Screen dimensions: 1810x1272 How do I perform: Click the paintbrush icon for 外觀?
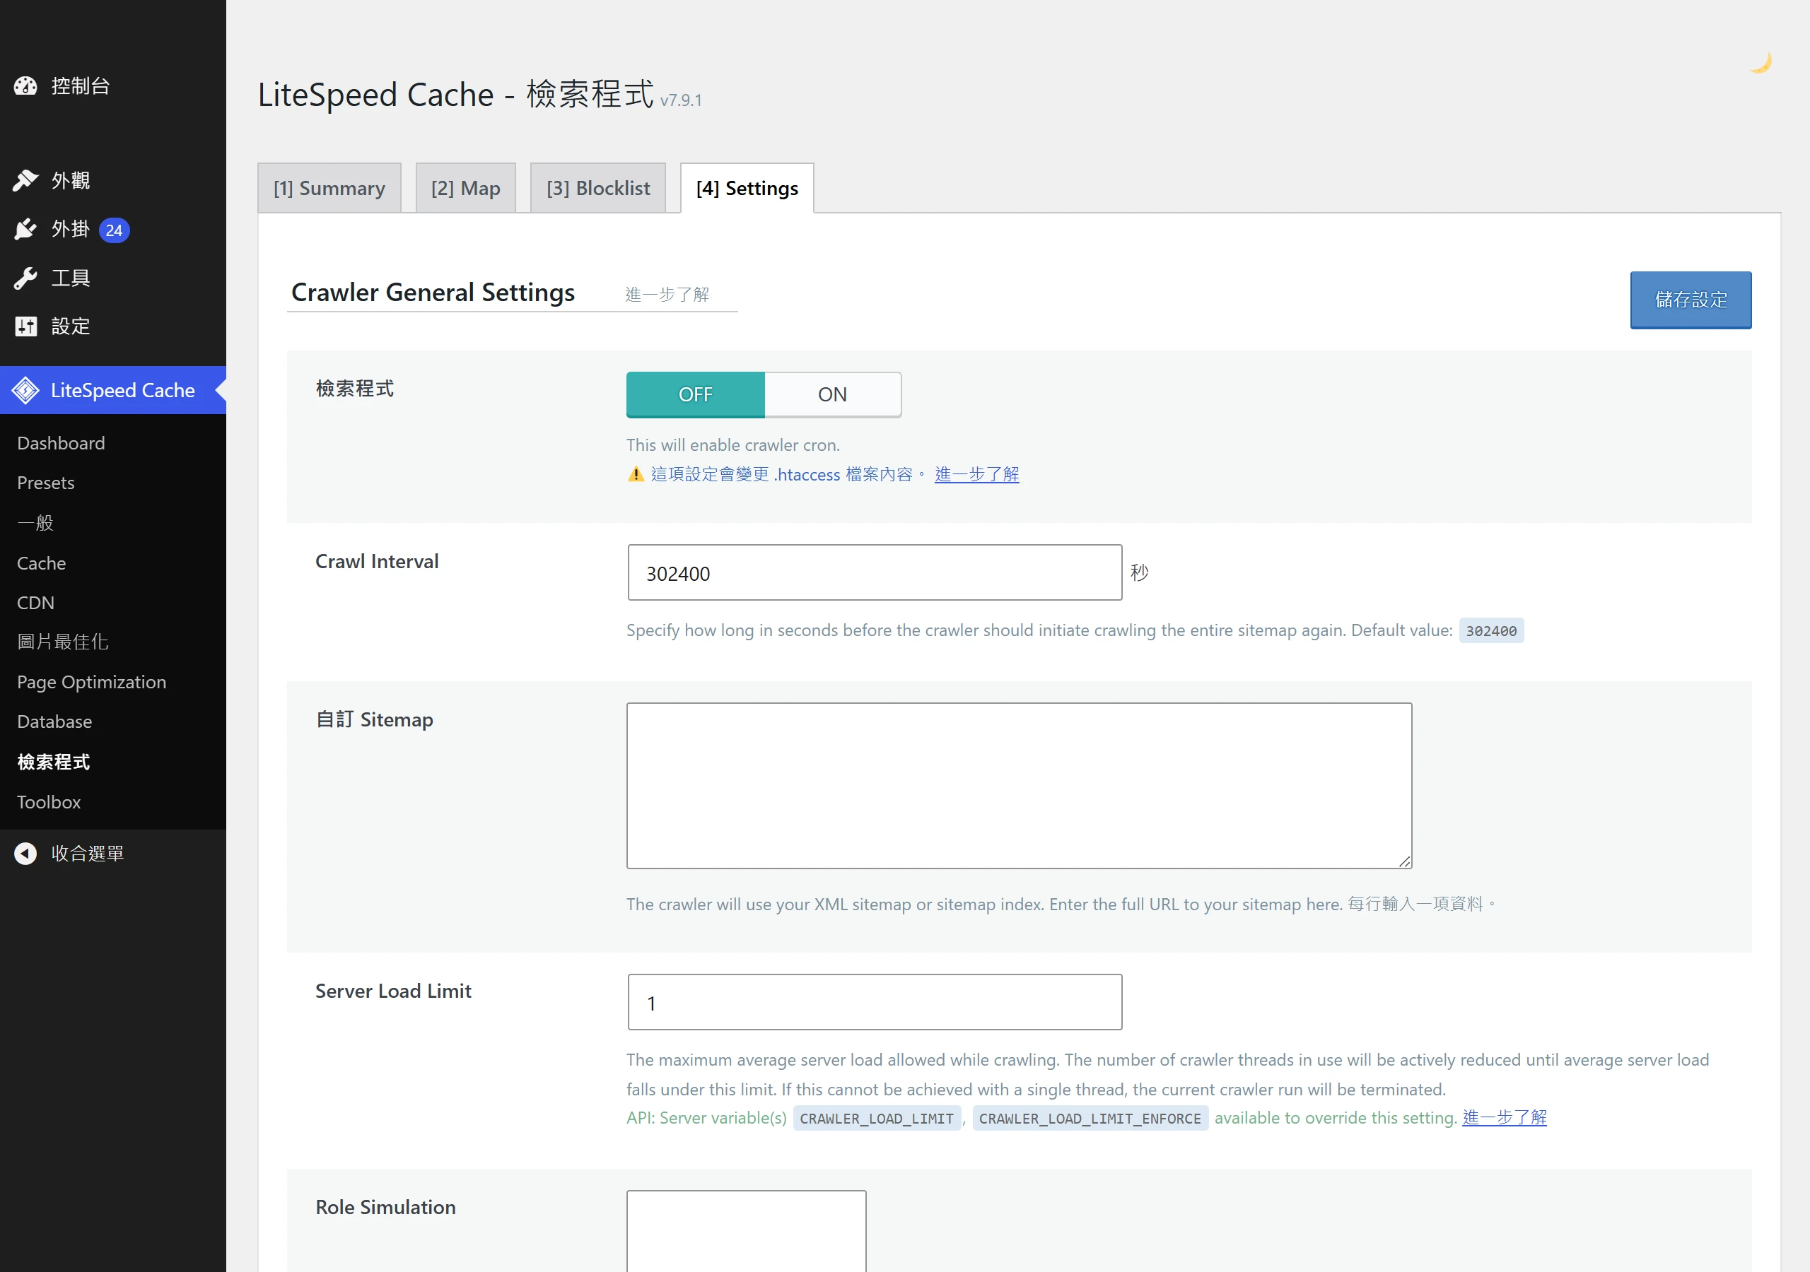click(25, 180)
